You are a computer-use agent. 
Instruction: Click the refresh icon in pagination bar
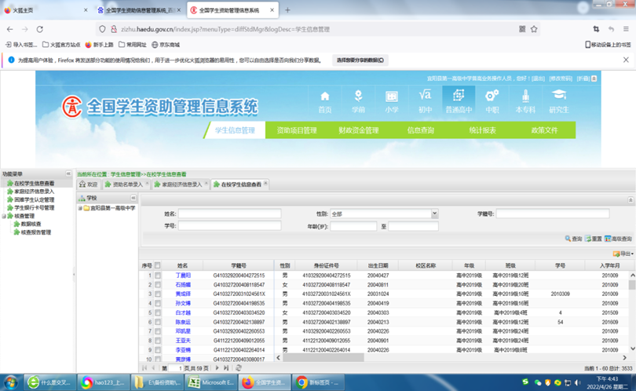(x=239, y=367)
